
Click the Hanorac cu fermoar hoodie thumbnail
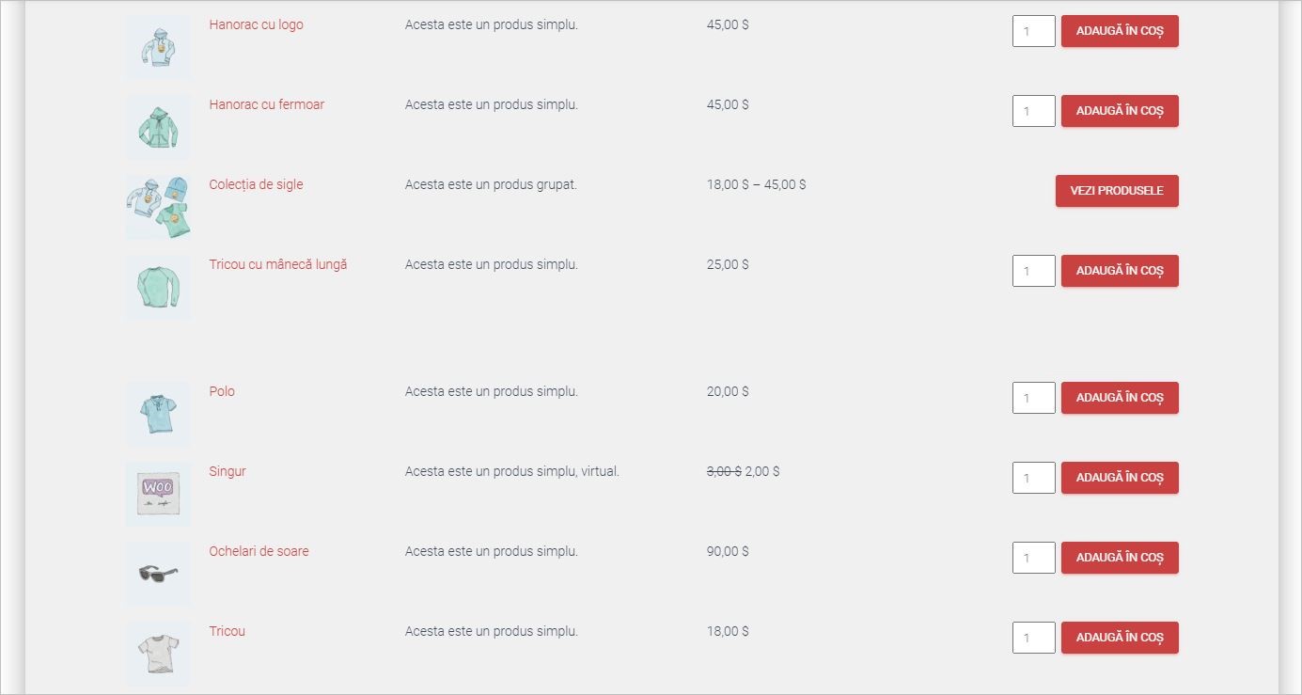pos(157,127)
